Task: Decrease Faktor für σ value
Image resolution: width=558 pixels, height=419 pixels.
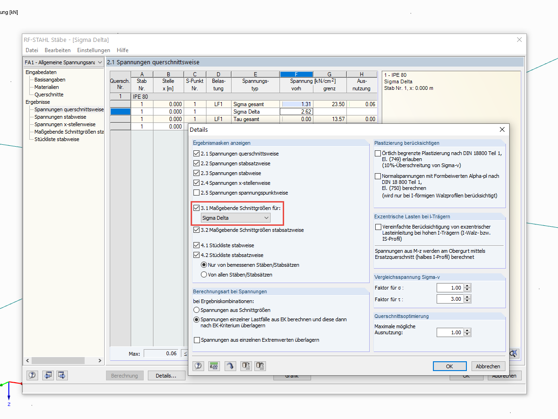Action: point(467,290)
